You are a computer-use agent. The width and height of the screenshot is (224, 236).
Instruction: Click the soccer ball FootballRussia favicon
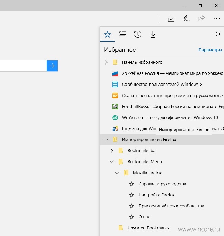(x=115, y=107)
